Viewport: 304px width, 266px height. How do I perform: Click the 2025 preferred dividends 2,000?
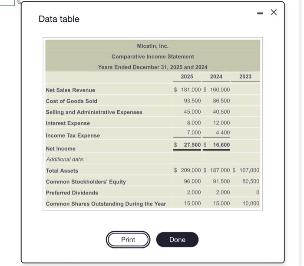[194, 192]
